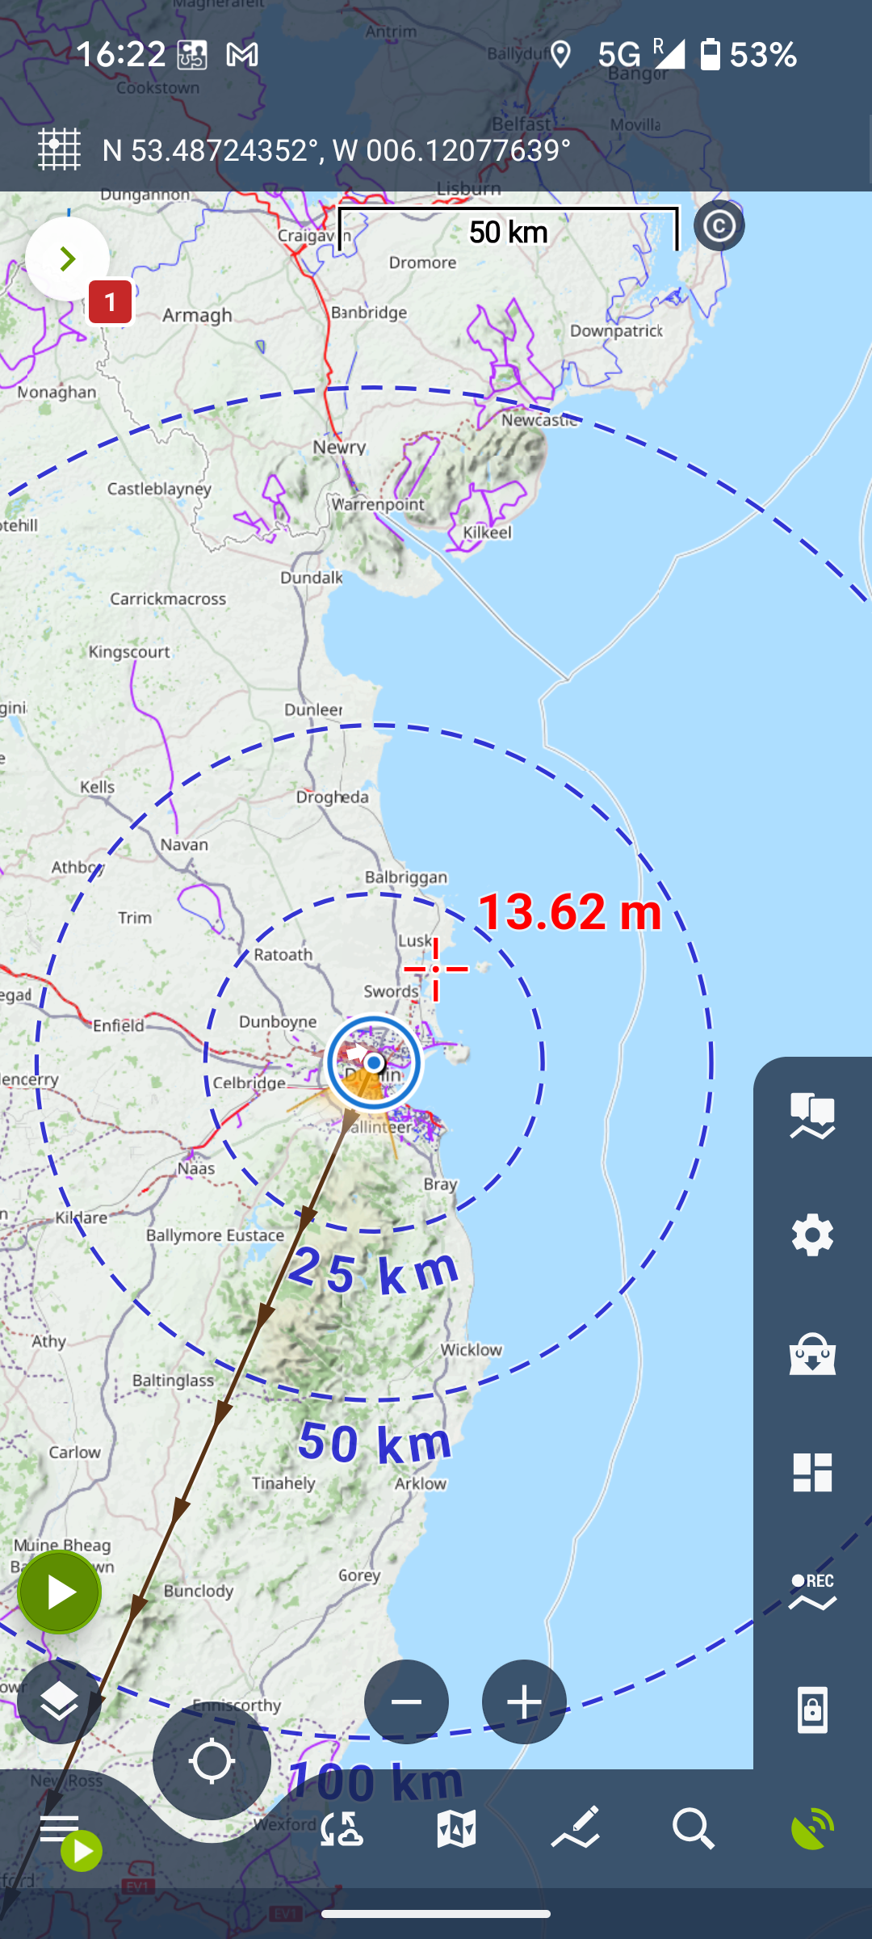The width and height of the screenshot is (872, 1939).
Task: Zoom out the map with minus button
Action: click(406, 1702)
